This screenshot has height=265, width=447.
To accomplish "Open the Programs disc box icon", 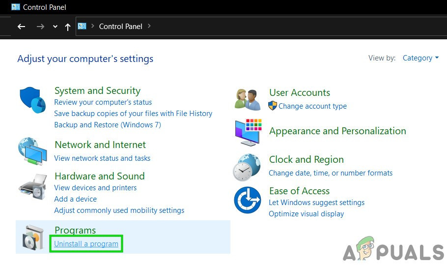I will pyautogui.click(x=33, y=237).
